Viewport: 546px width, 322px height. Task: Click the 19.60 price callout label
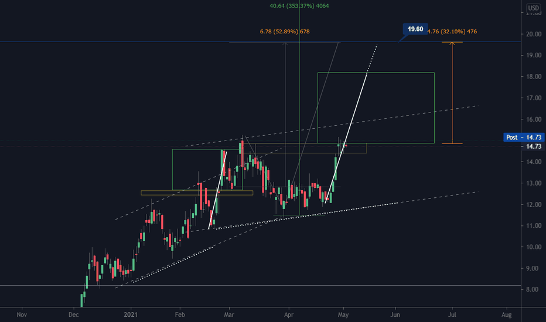pos(415,29)
